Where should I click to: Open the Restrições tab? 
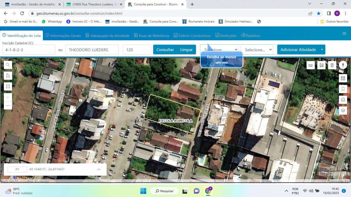226,36
